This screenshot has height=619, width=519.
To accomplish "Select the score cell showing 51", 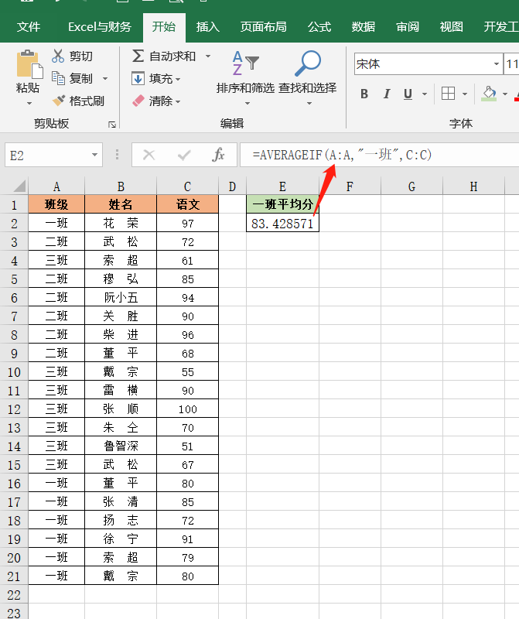I will click(x=187, y=446).
